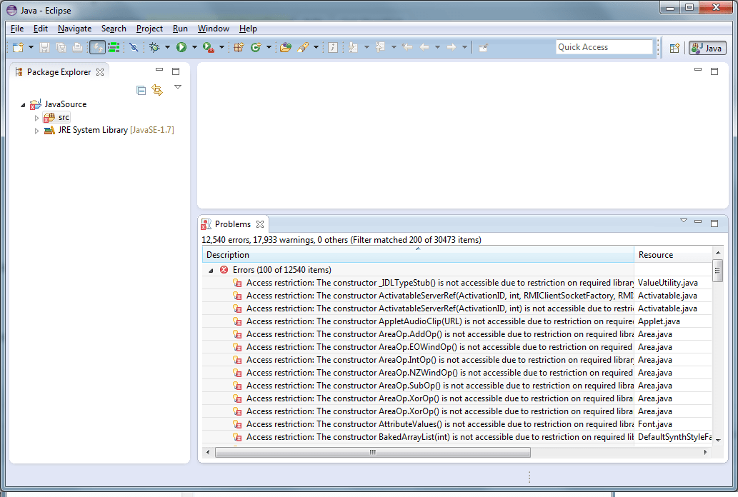738x497 pixels.
Task: Close the Package Explorer view tab
Action: pos(100,72)
